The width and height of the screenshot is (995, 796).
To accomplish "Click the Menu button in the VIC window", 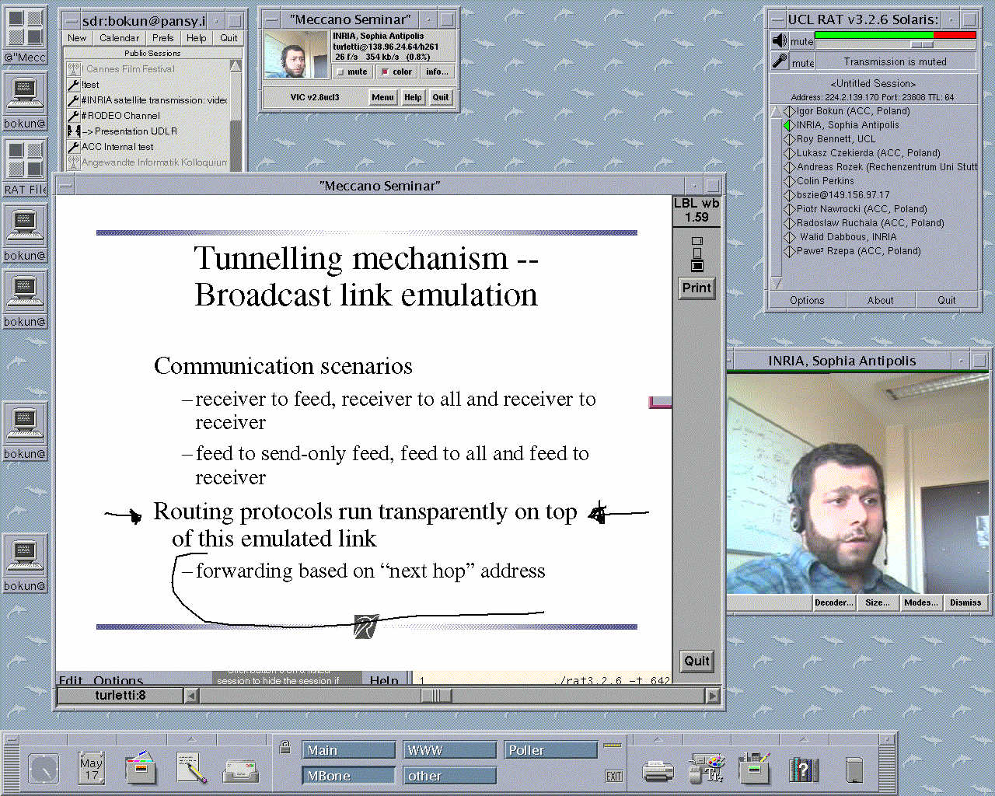I will [382, 97].
